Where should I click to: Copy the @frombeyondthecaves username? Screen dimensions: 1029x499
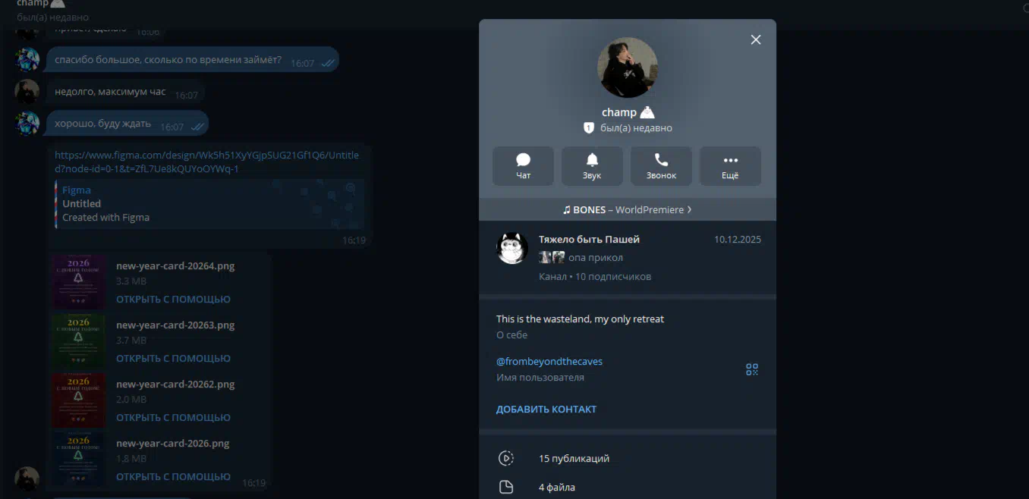pos(549,362)
